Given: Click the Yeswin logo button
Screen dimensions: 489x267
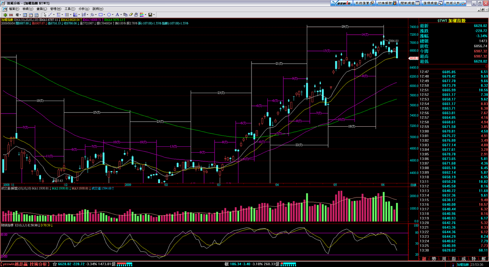Looking at the screenshot, I should [x=342, y=3].
